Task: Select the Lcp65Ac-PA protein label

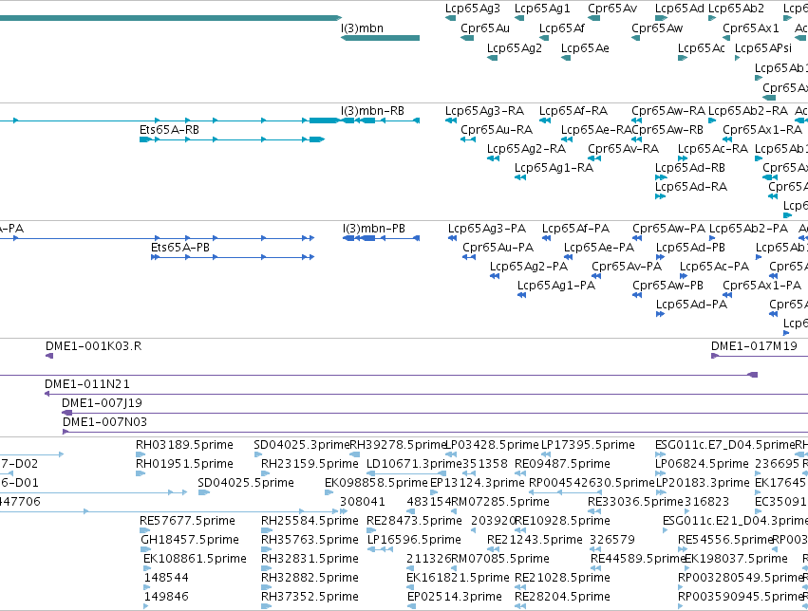Action: click(714, 267)
